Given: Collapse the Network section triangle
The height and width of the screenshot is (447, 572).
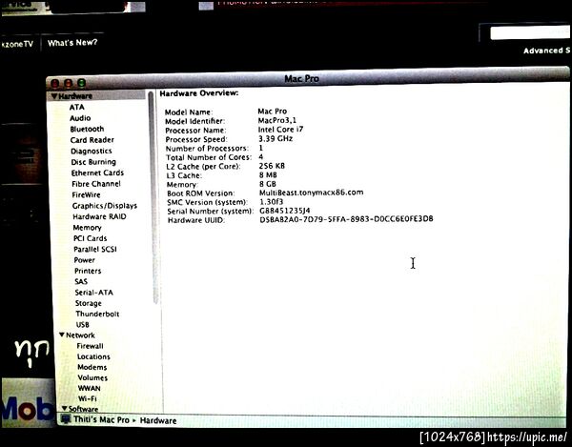Looking at the screenshot, I should (x=62, y=335).
